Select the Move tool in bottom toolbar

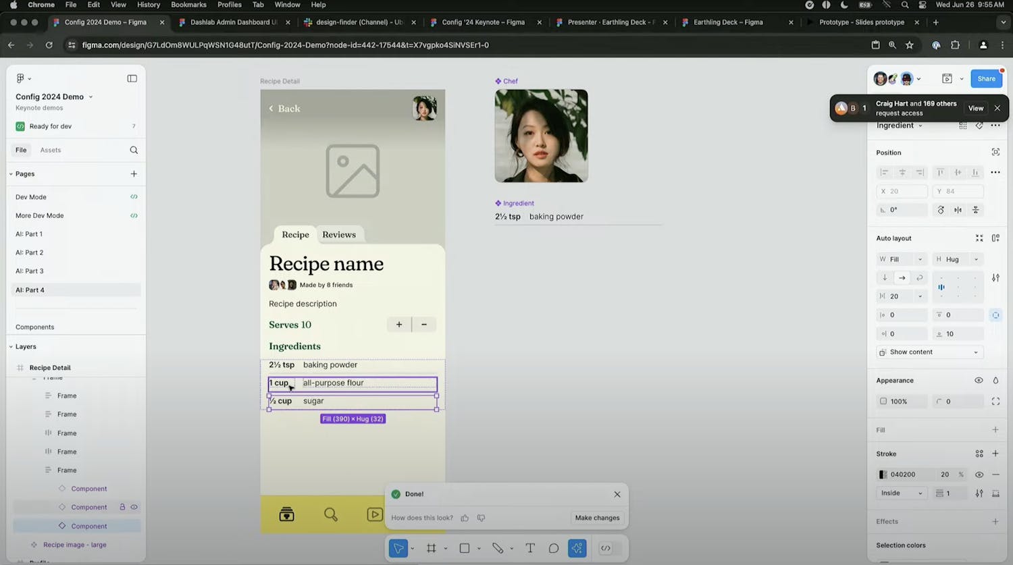point(398,548)
